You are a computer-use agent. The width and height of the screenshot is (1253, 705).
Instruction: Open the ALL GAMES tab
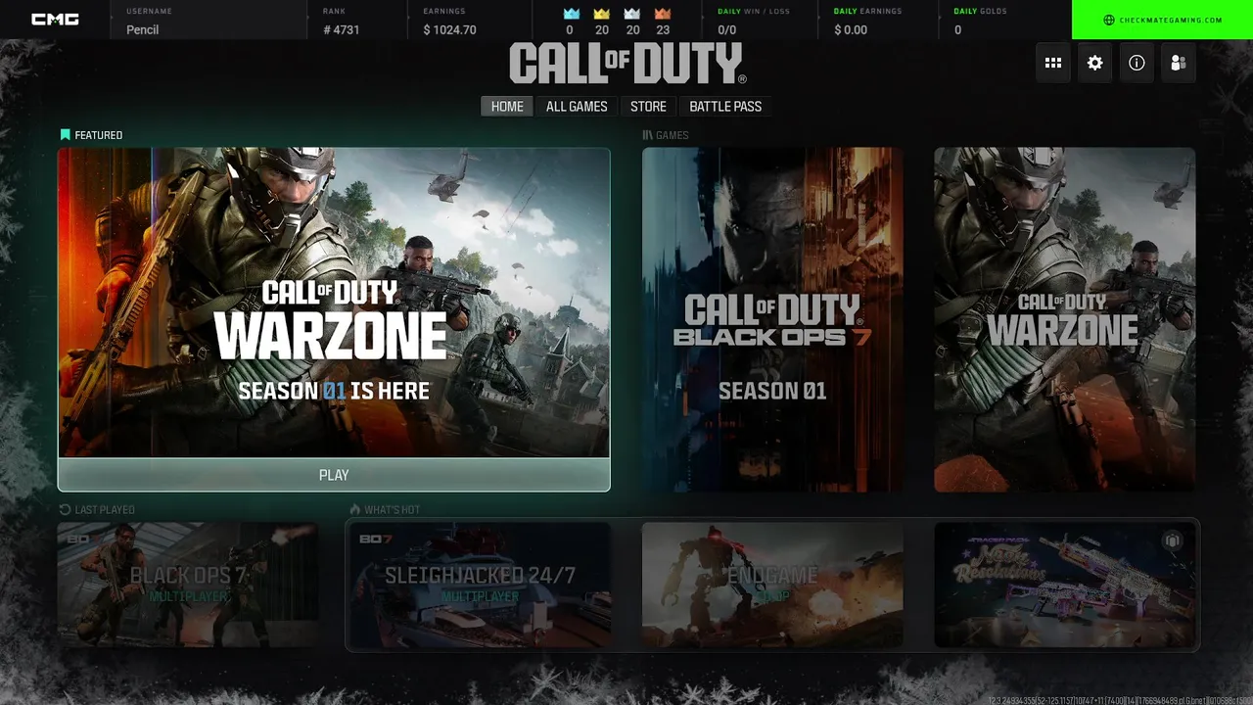click(x=577, y=107)
